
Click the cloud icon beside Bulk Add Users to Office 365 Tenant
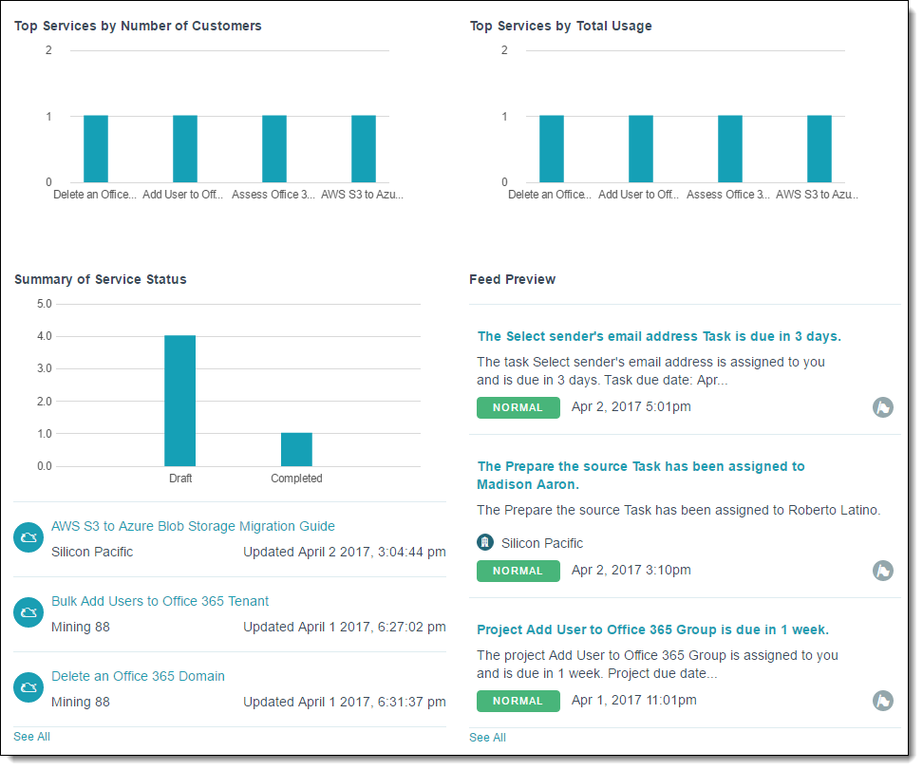click(28, 612)
